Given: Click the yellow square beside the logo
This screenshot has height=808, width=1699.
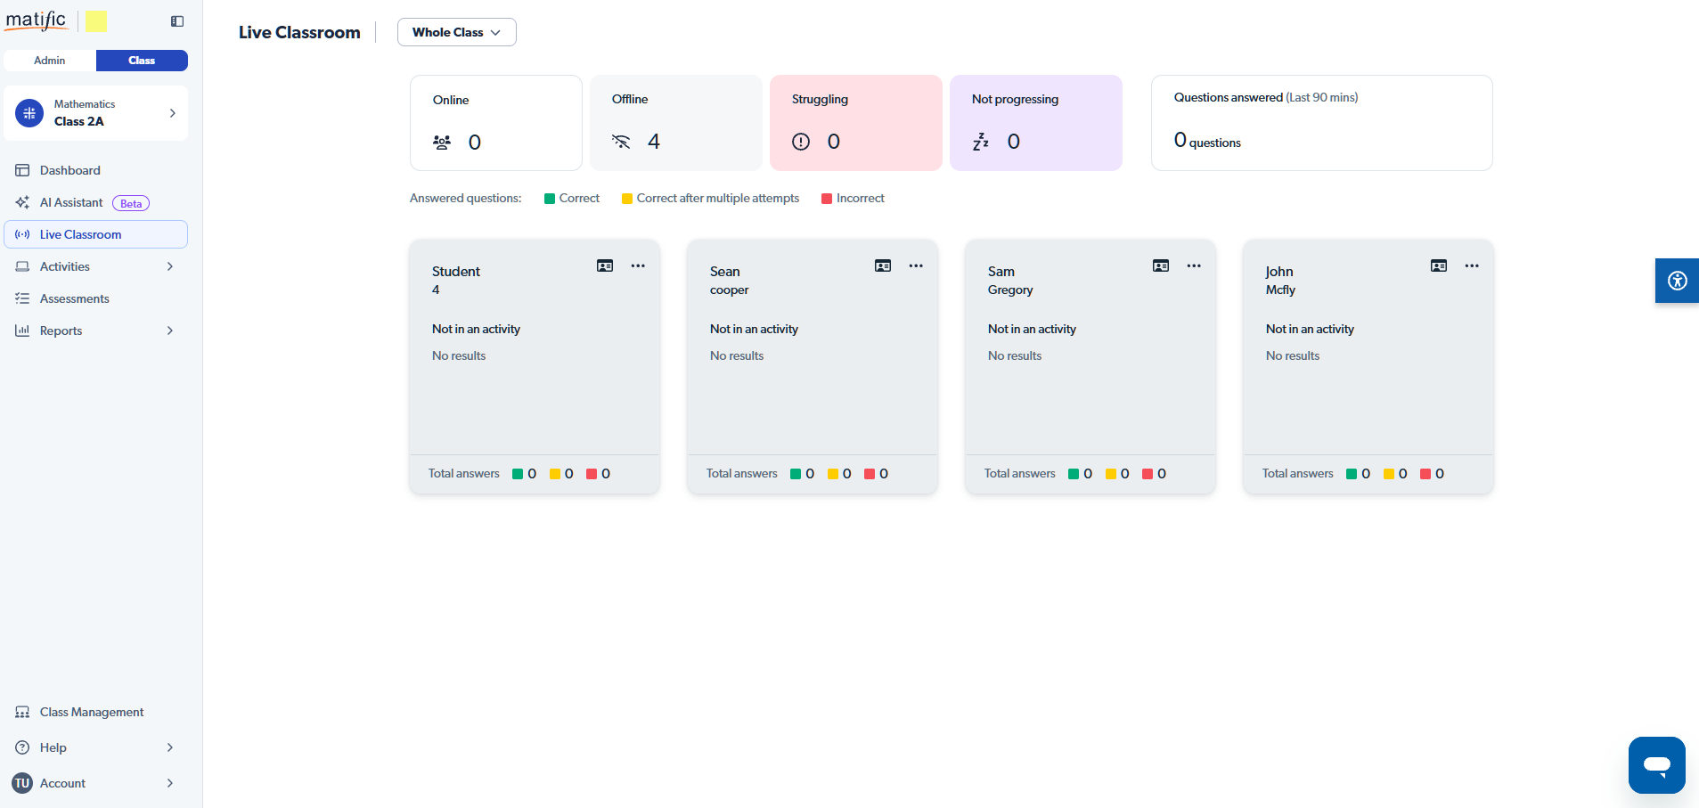Looking at the screenshot, I should (96, 21).
